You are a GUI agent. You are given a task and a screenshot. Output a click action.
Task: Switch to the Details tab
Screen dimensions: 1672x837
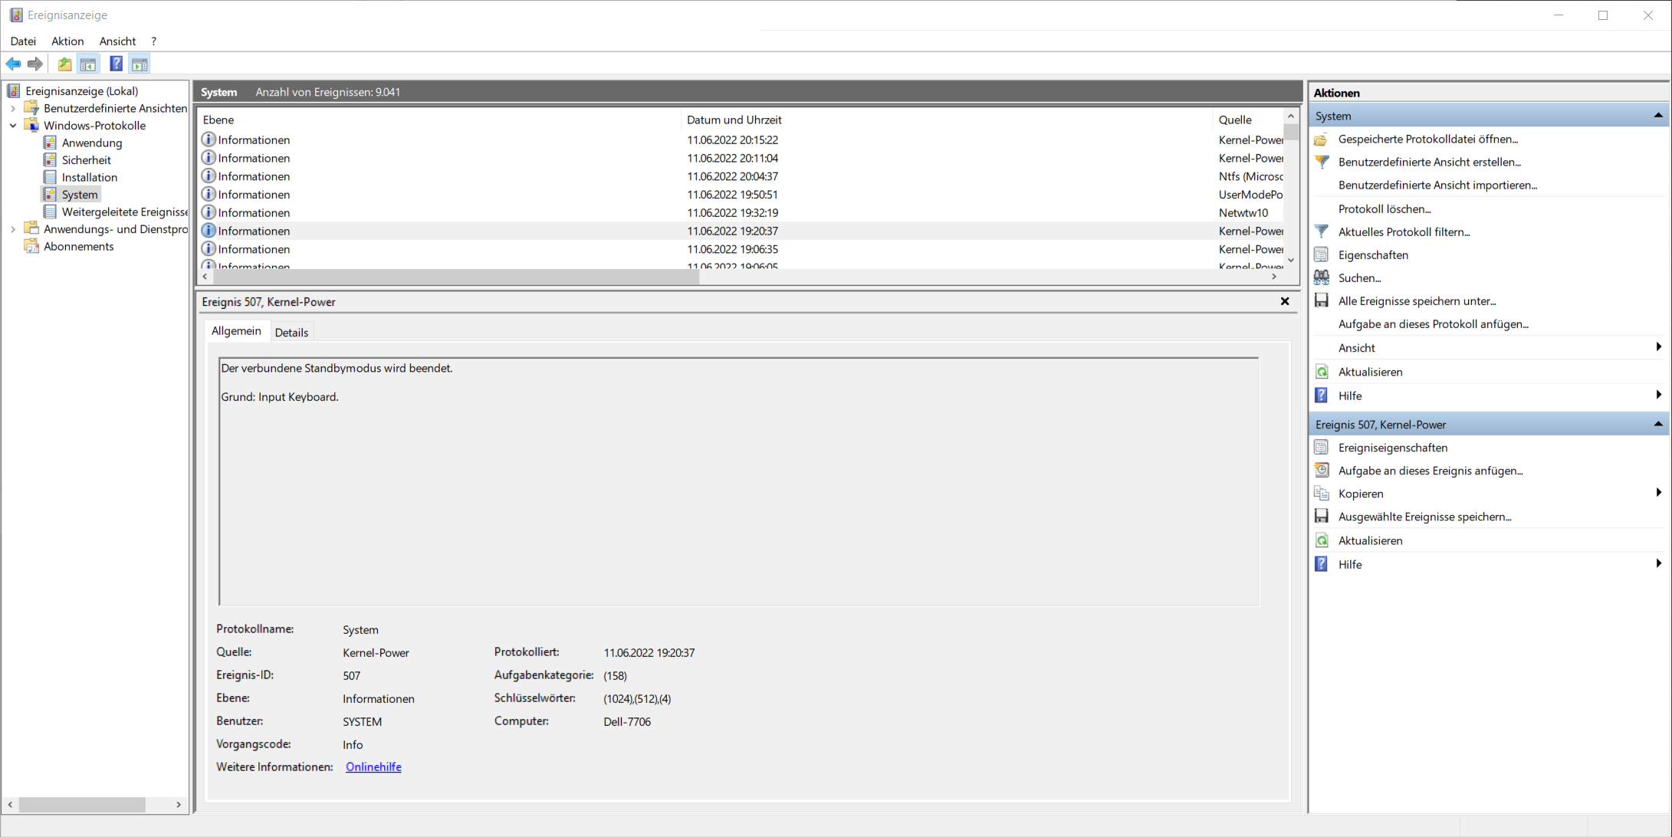coord(291,332)
